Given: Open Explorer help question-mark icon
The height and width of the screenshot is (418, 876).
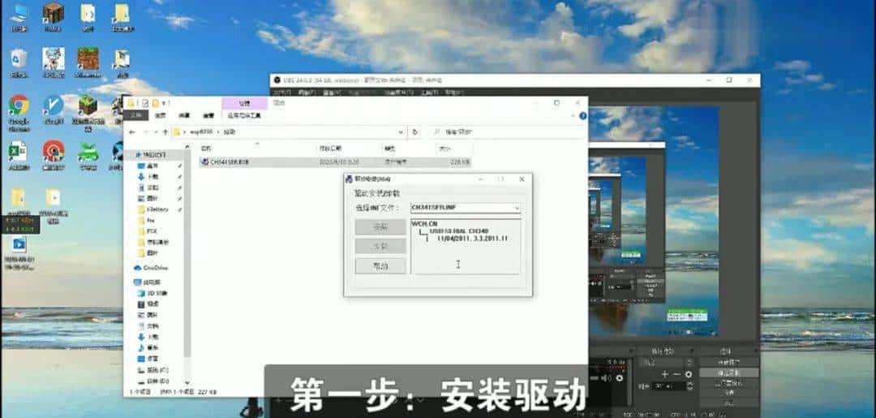Looking at the screenshot, I should click(x=582, y=116).
